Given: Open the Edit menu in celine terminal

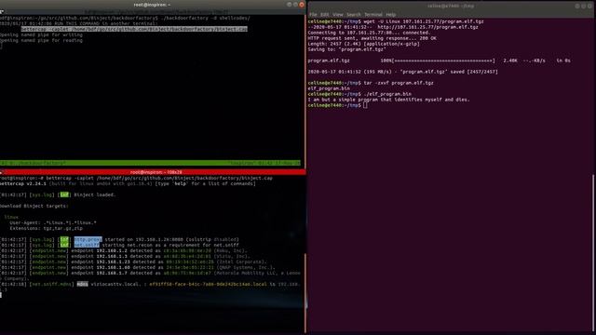Looking at the screenshot, I should 324,15.
